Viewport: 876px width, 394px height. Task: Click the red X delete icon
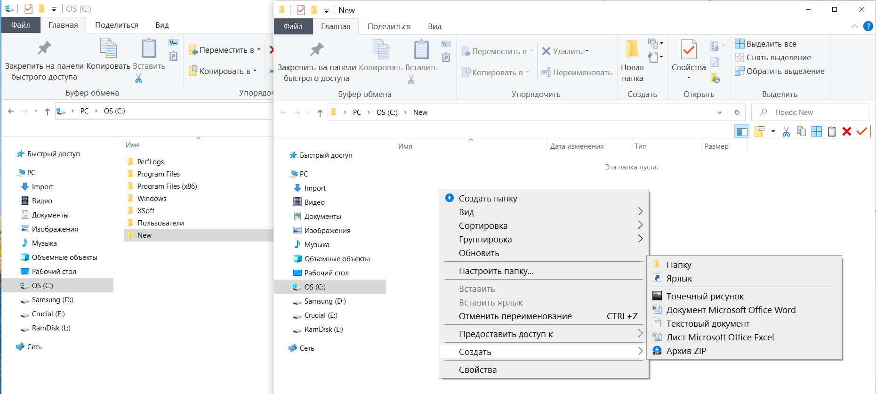[847, 132]
